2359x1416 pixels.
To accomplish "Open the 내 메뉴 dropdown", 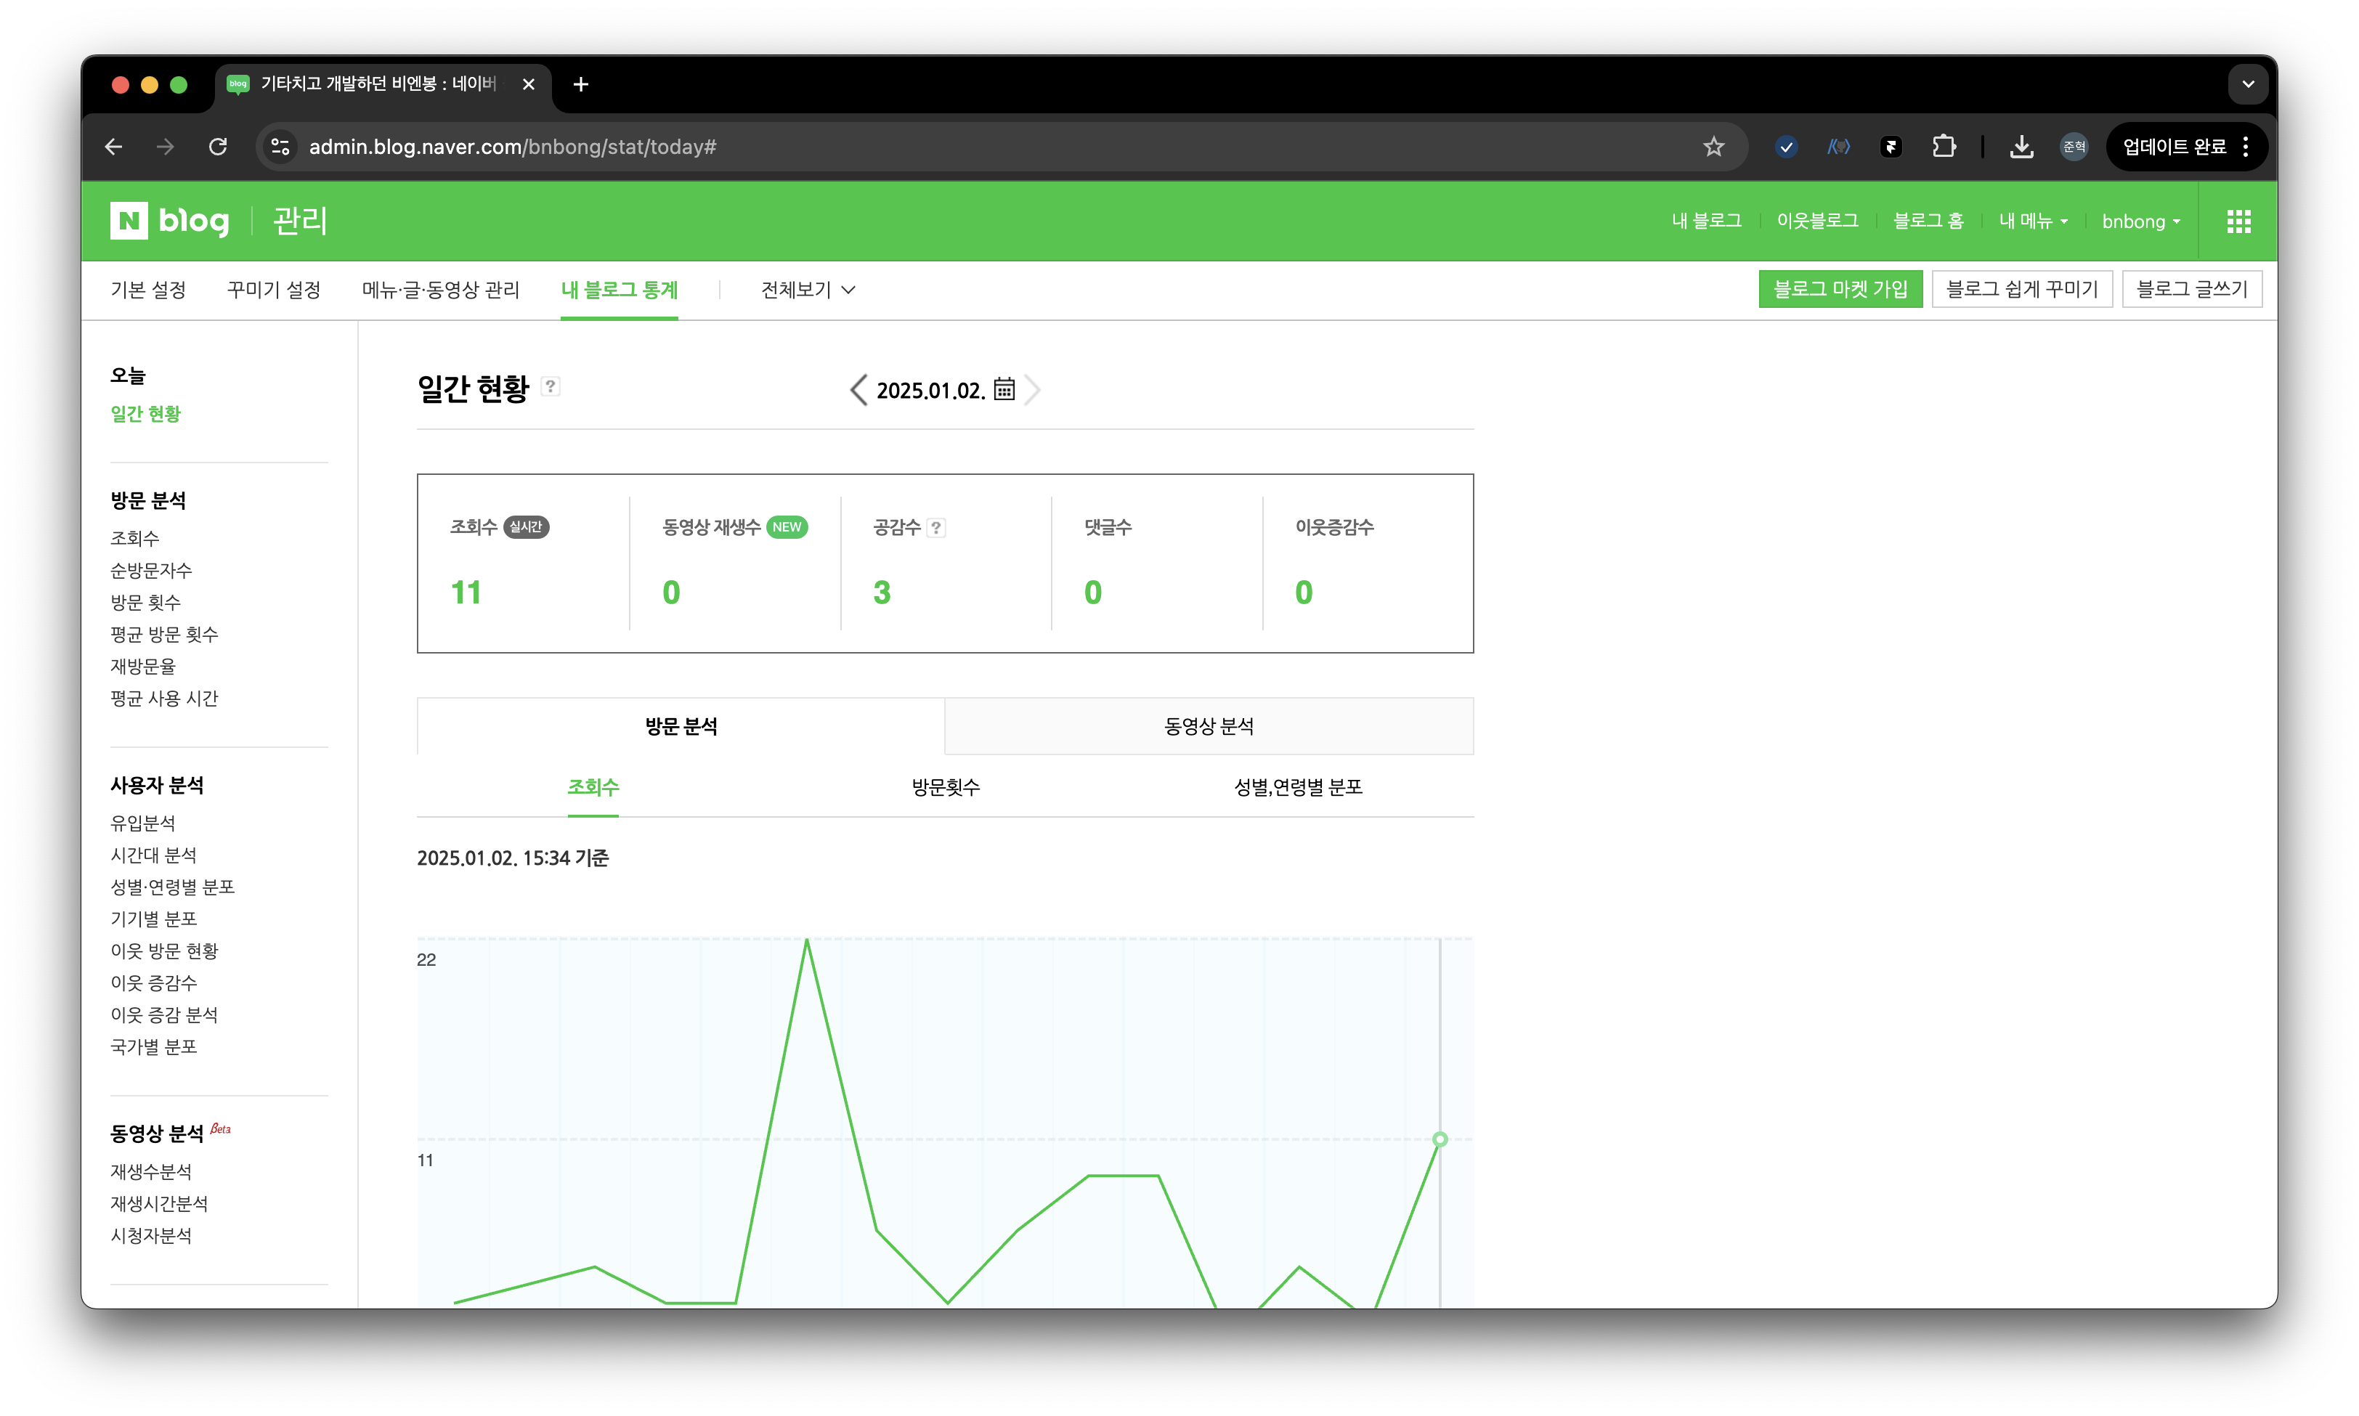I will (2034, 221).
